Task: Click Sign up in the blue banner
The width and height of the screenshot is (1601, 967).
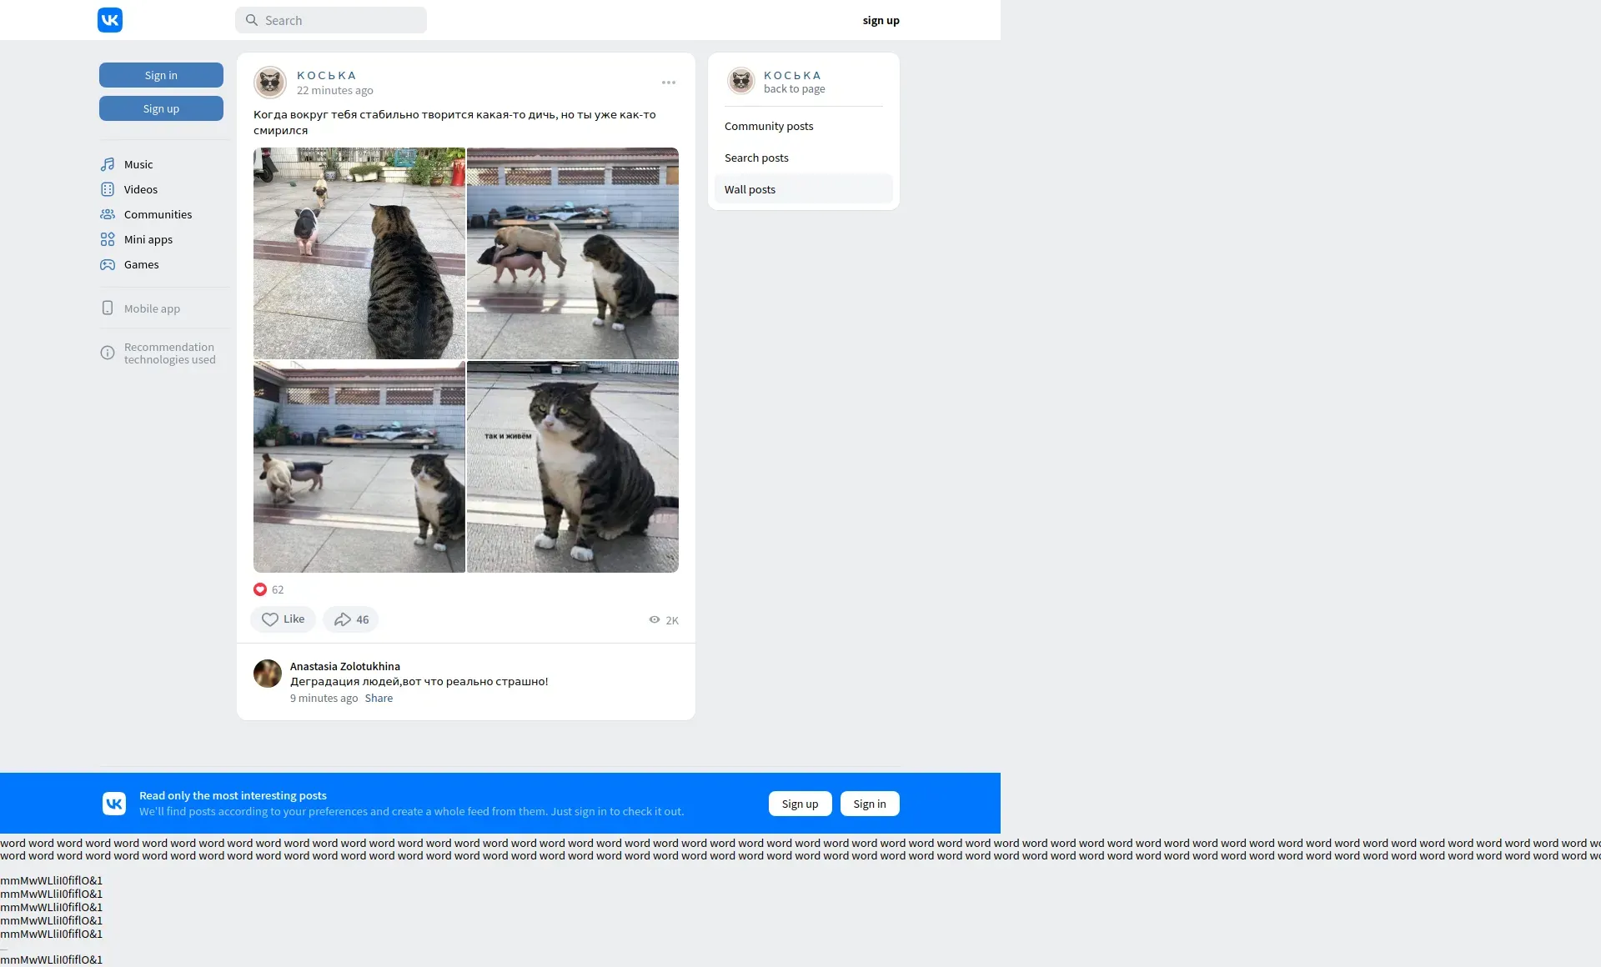Action: click(x=800, y=804)
